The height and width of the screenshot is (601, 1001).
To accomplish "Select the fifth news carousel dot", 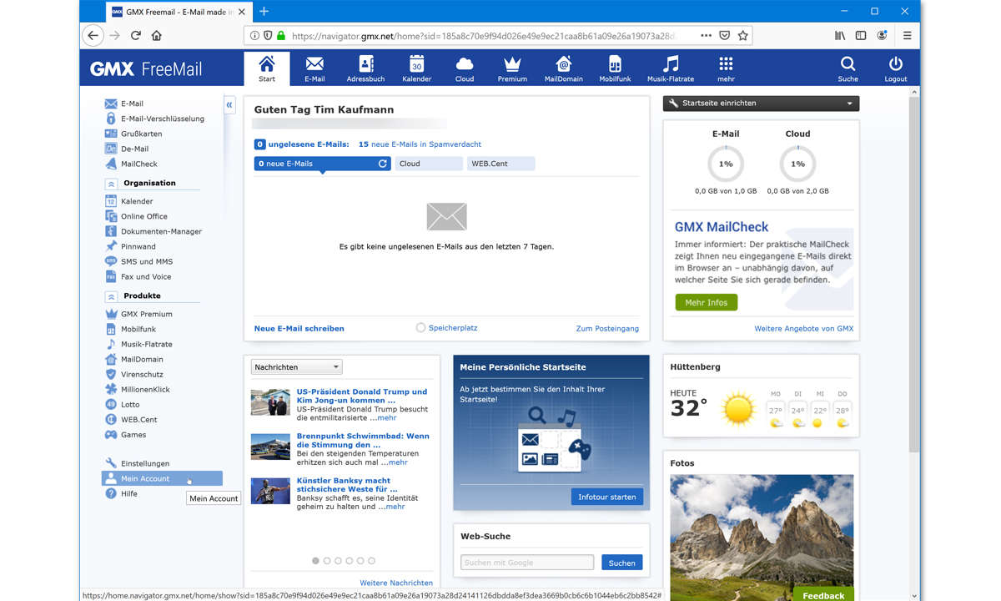I will [x=360, y=561].
